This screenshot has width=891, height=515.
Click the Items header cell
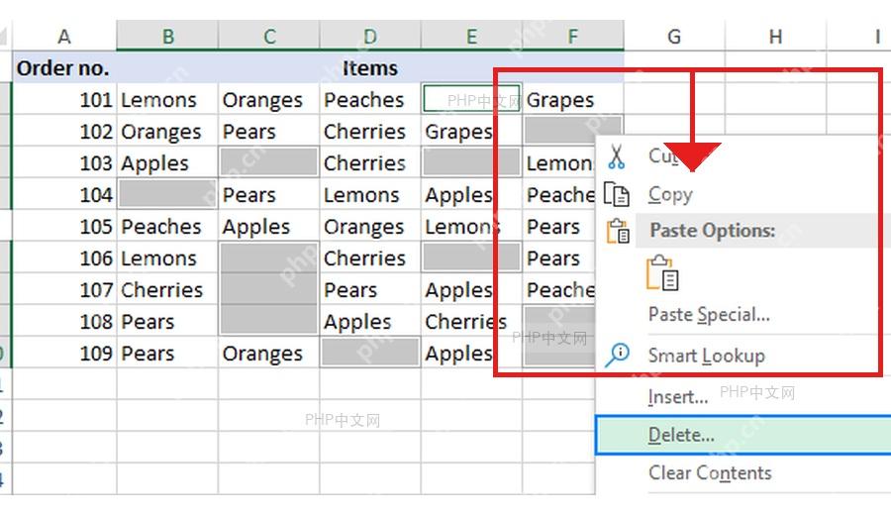(x=370, y=68)
